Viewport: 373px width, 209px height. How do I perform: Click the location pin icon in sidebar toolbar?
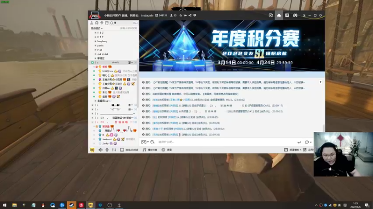coord(102,23)
